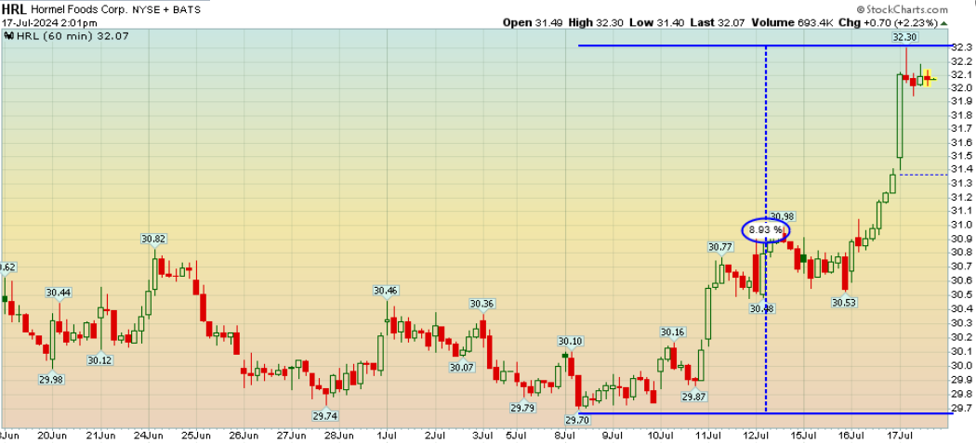Screen dimensions: 976x443
Task: Click the 8.93 % gain measurement label
Action: pos(765,229)
